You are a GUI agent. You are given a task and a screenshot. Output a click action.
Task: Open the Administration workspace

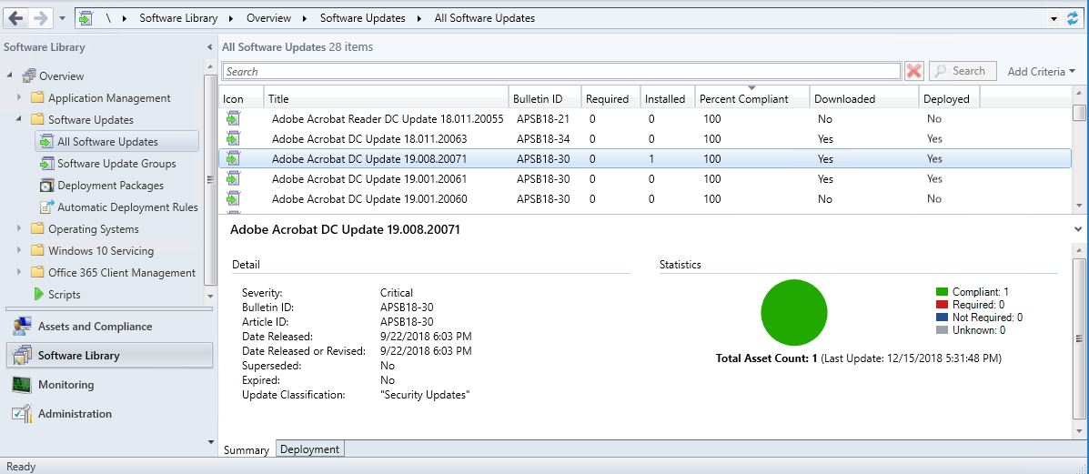click(x=75, y=414)
